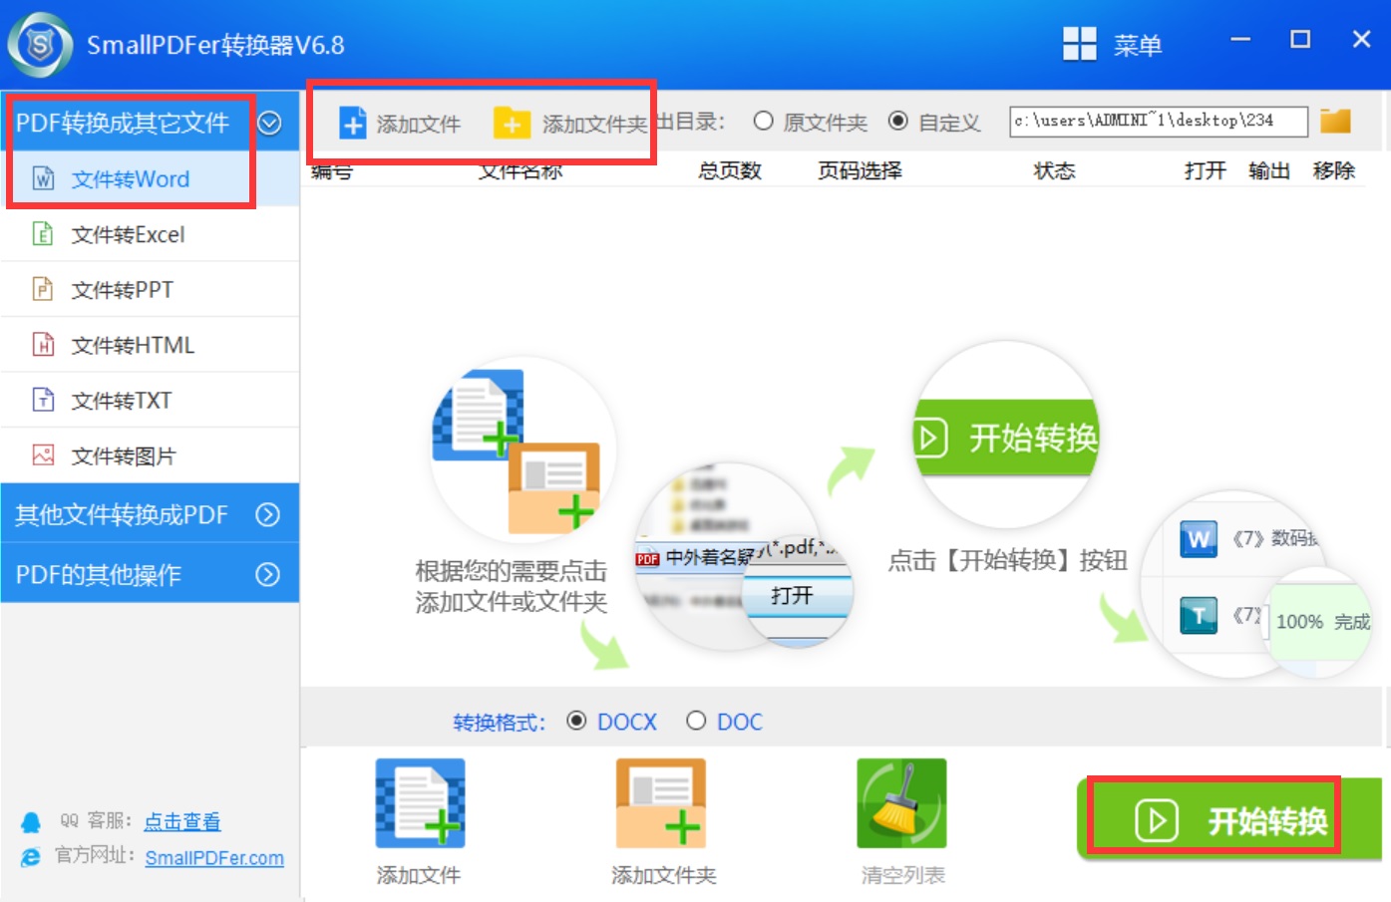The height and width of the screenshot is (902, 1391).
Task: Click the 菜单 menu label
Action: coord(1138,45)
